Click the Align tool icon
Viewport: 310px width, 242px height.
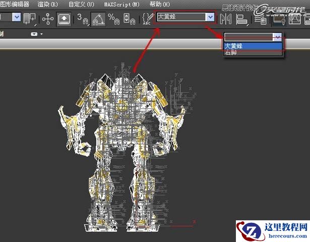pyautogui.click(x=242, y=19)
